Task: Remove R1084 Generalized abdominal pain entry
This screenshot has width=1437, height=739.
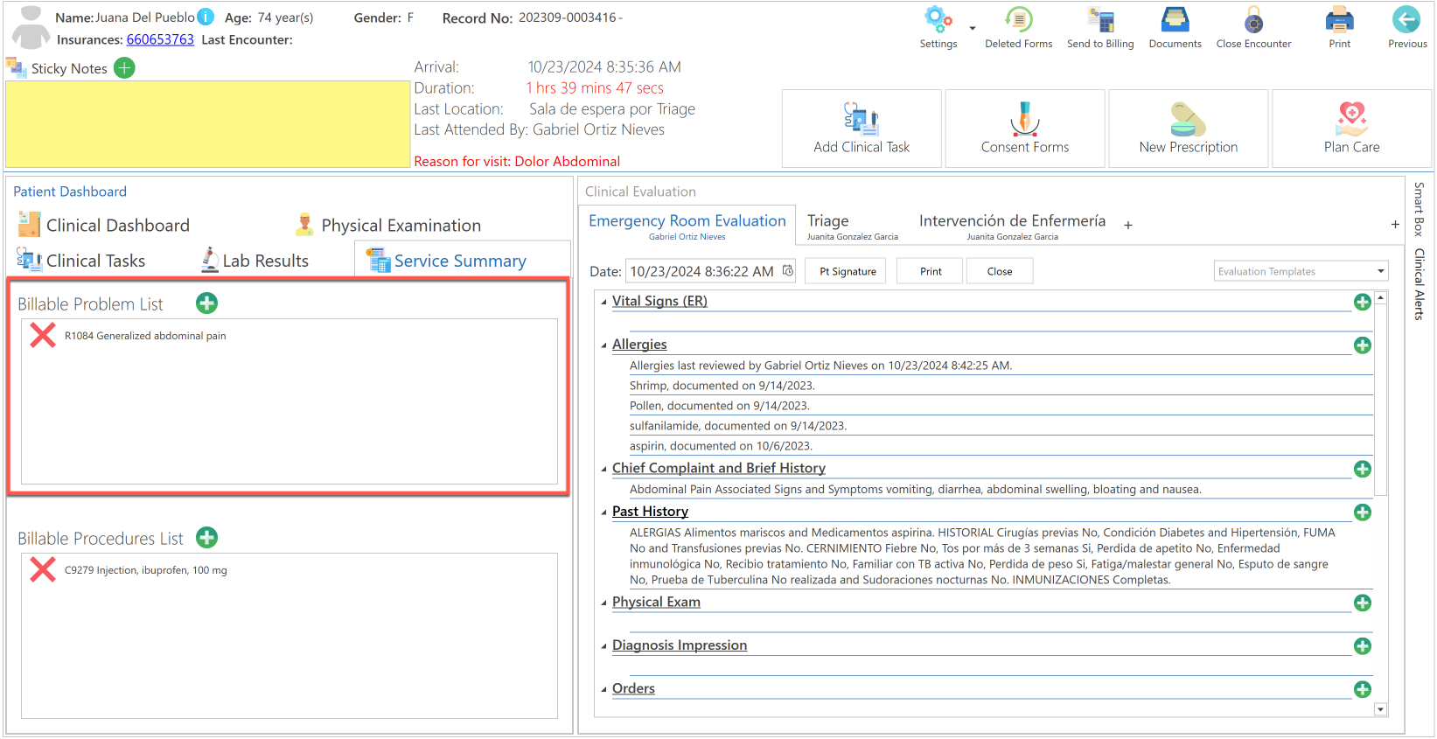Action: (x=43, y=335)
